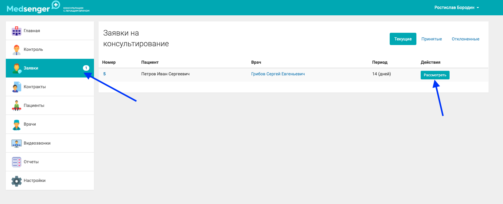Viewport: 503px width, 204px height.
Task: Select the Текущие requests tab
Action: click(x=403, y=39)
